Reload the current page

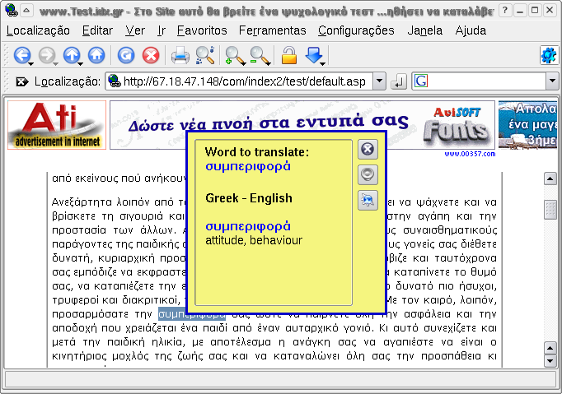point(126,56)
